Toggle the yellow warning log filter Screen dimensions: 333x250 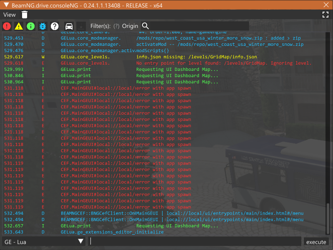click(x=19, y=26)
